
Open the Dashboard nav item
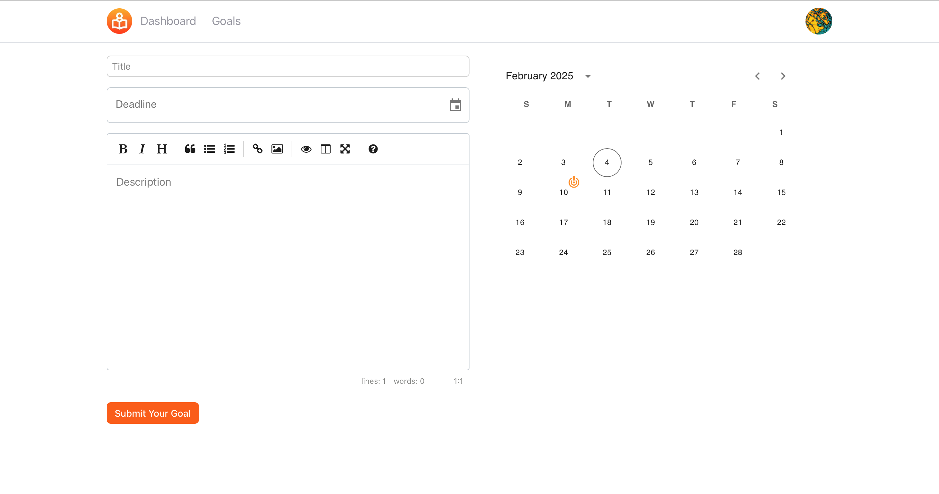168,21
